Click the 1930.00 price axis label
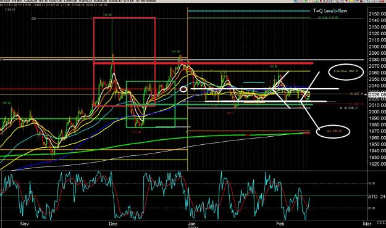Screen dimensions: 386x228 pyautogui.click(x=377, y=157)
